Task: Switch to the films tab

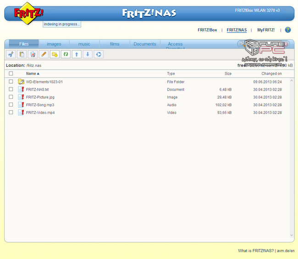Action: [x=115, y=44]
